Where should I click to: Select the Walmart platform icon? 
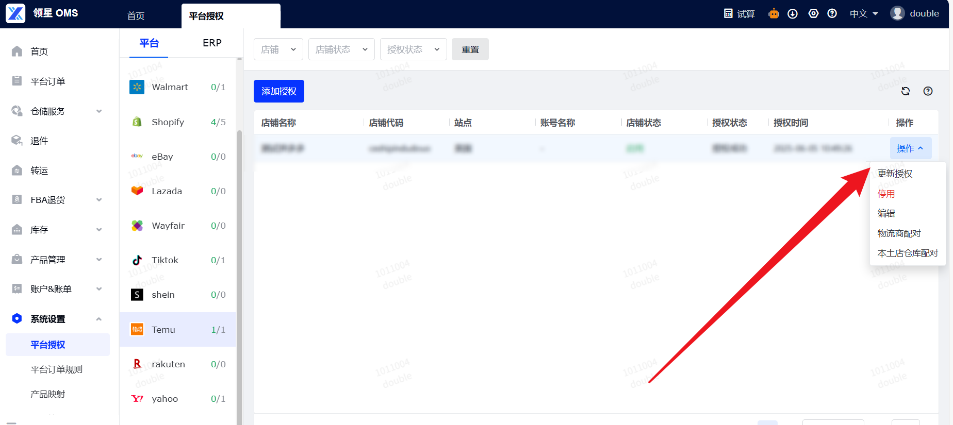coord(137,87)
